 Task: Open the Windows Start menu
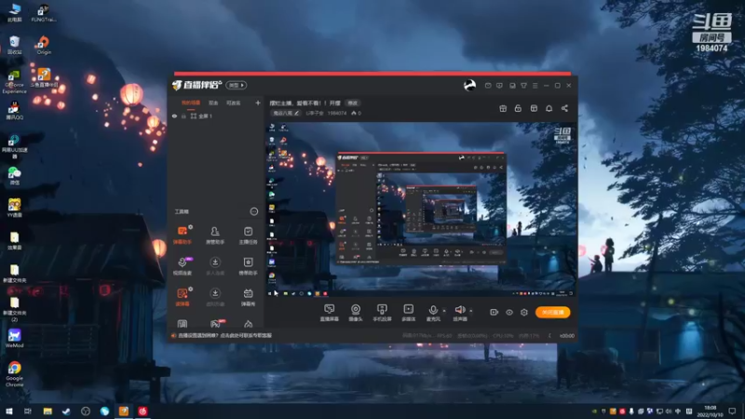tap(9, 411)
